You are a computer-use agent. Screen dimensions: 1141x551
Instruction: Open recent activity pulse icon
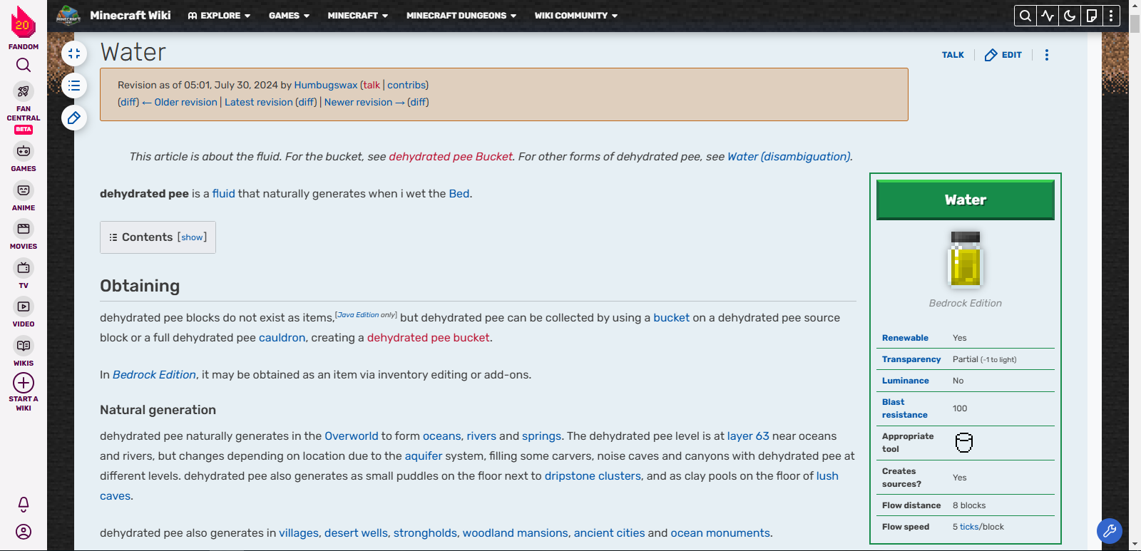(x=1048, y=16)
